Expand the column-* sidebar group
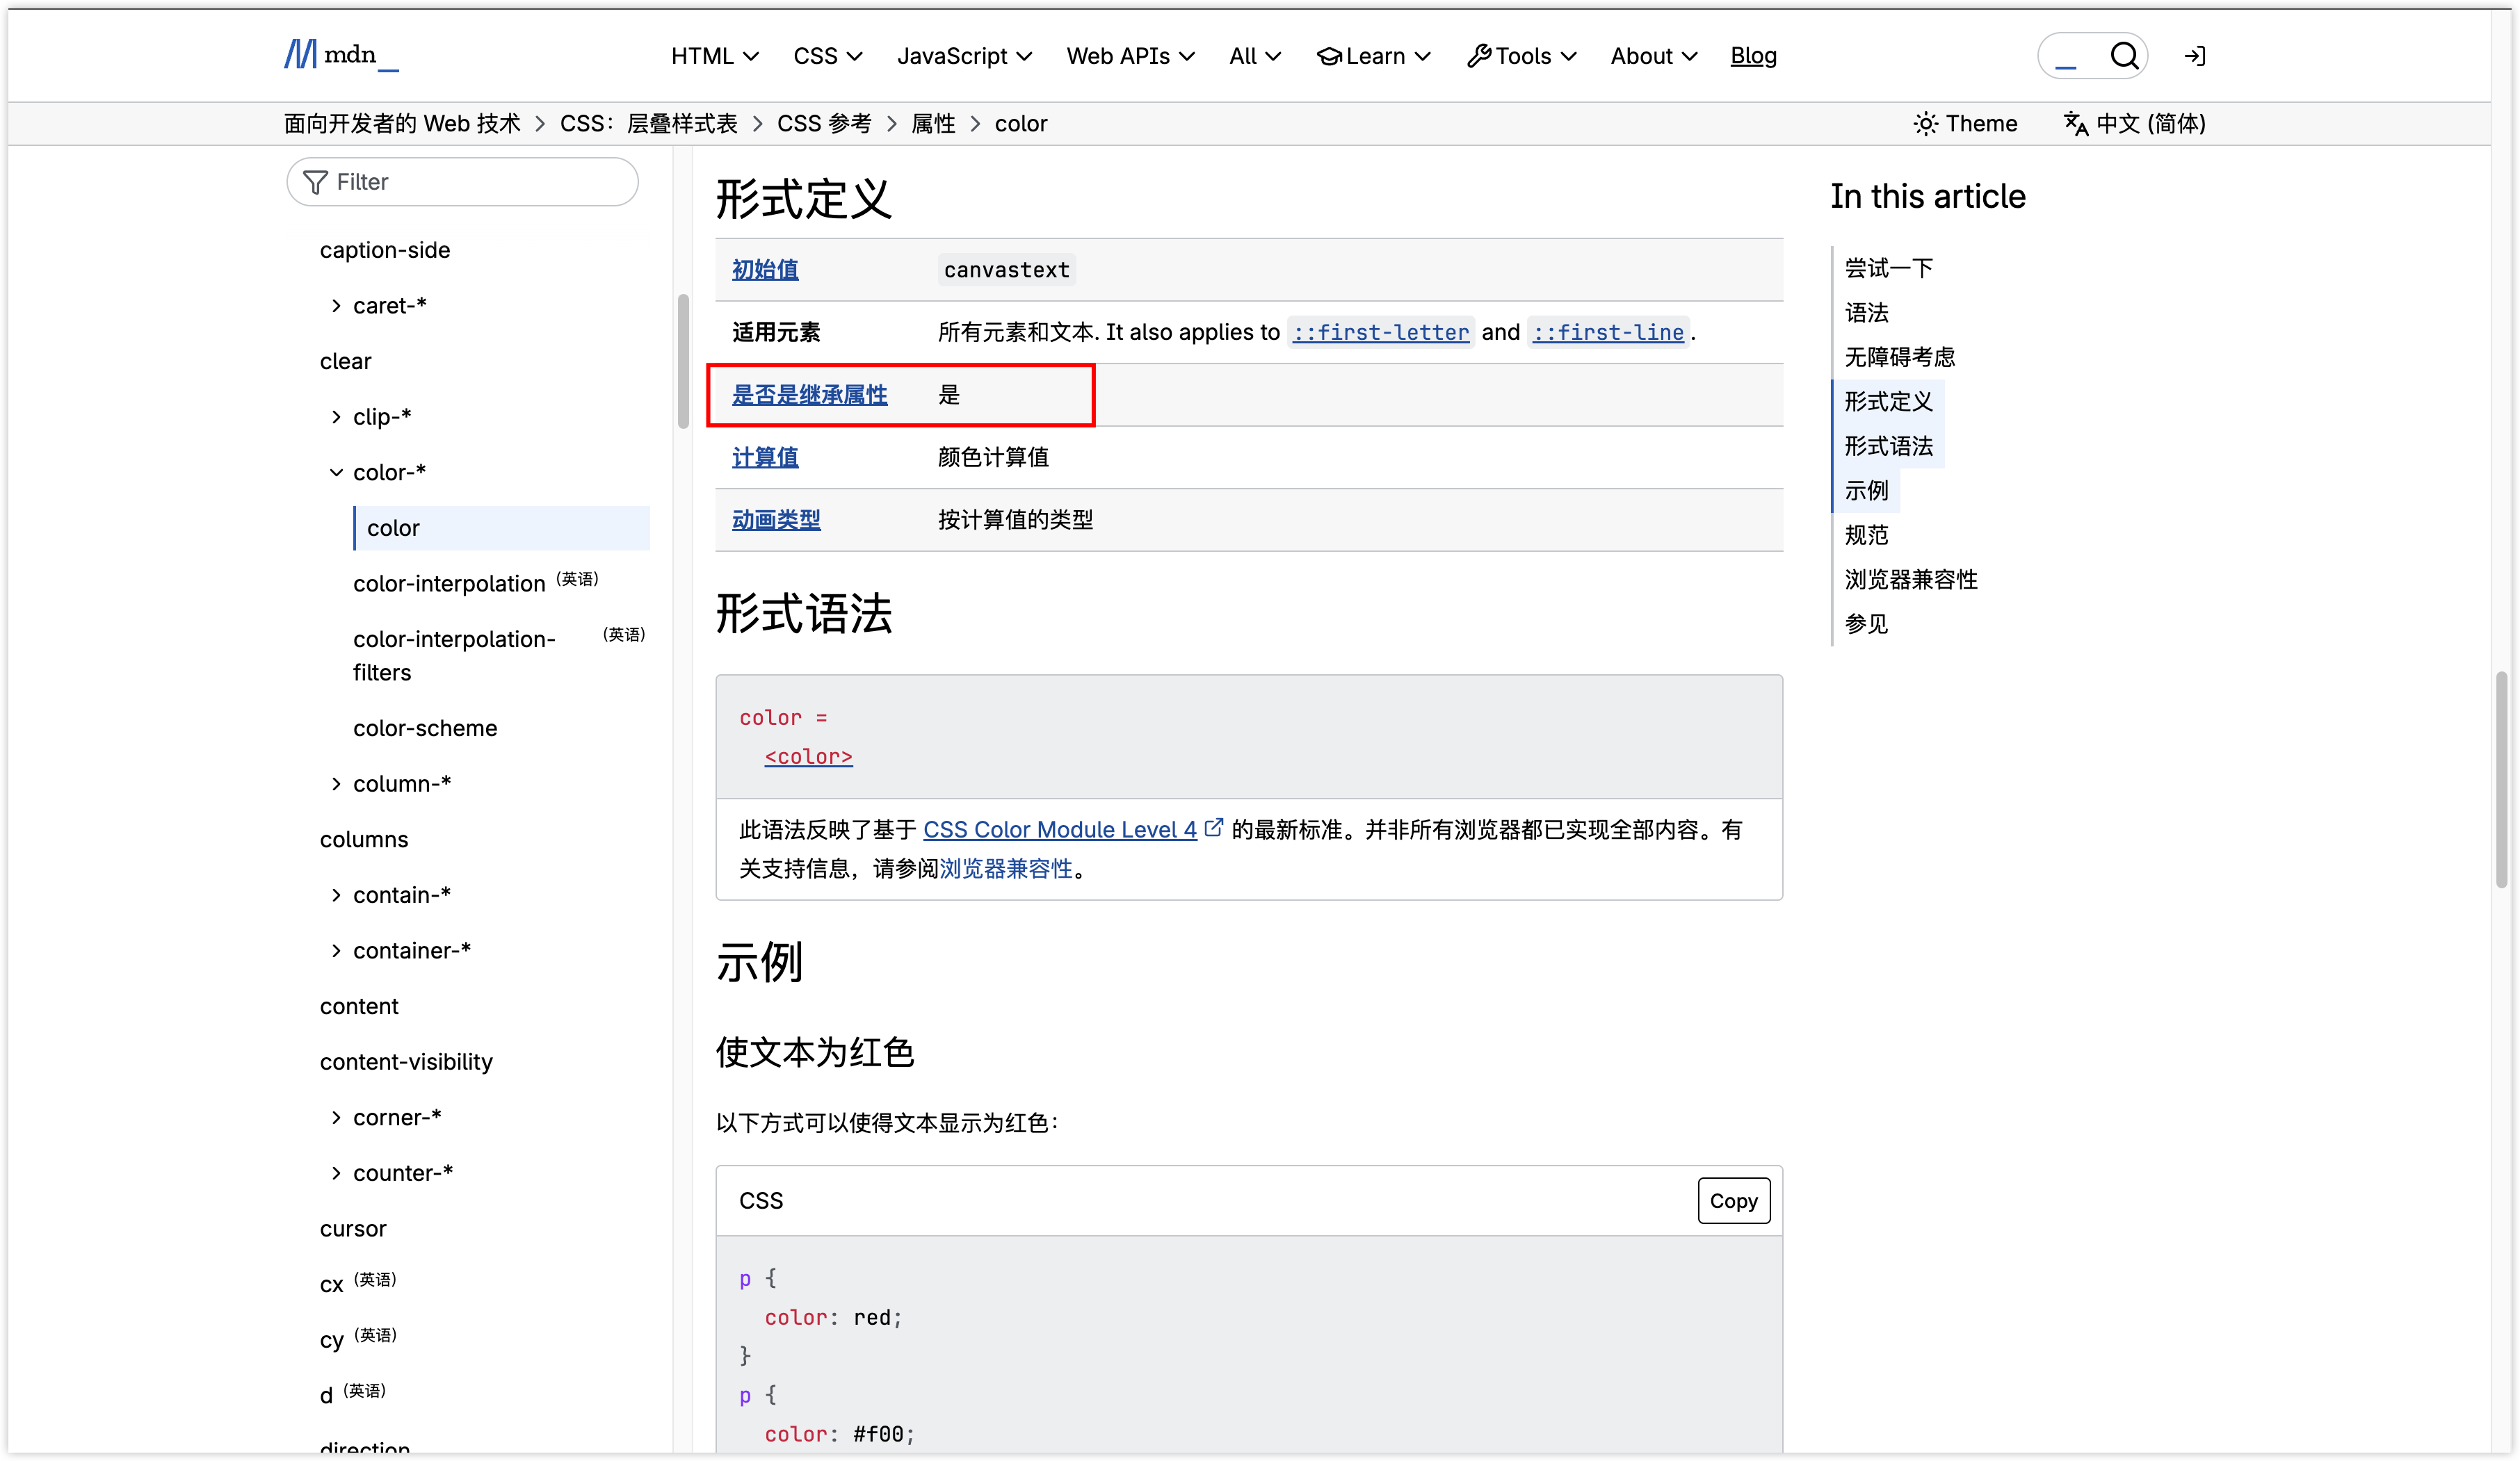 pyautogui.click(x=336, y=785)
